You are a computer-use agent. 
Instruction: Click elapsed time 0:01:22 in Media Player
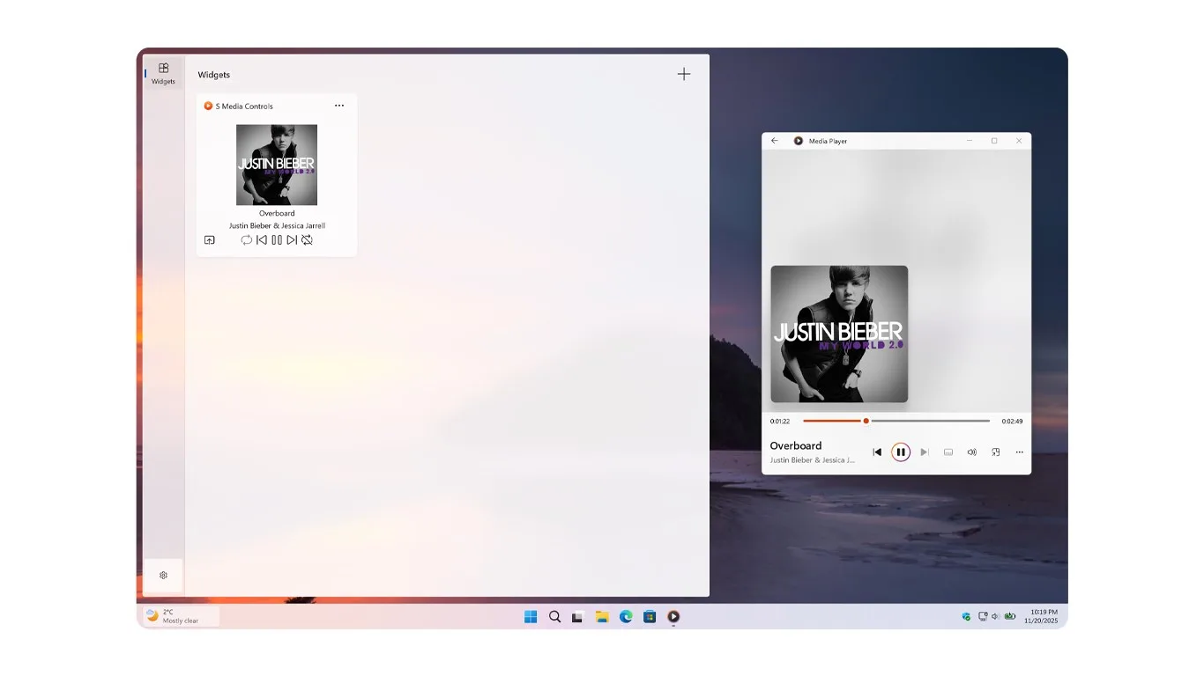coord(780,422)
